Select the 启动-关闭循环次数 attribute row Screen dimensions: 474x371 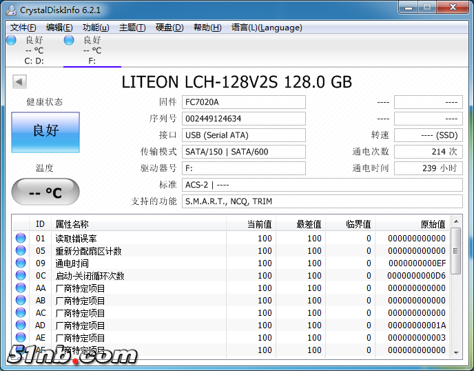click(x=231, y=275)
